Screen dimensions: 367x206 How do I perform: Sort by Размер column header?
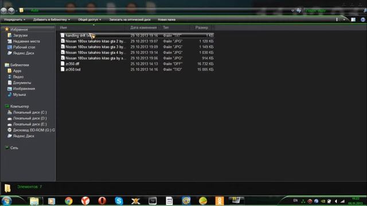(201, 27)
